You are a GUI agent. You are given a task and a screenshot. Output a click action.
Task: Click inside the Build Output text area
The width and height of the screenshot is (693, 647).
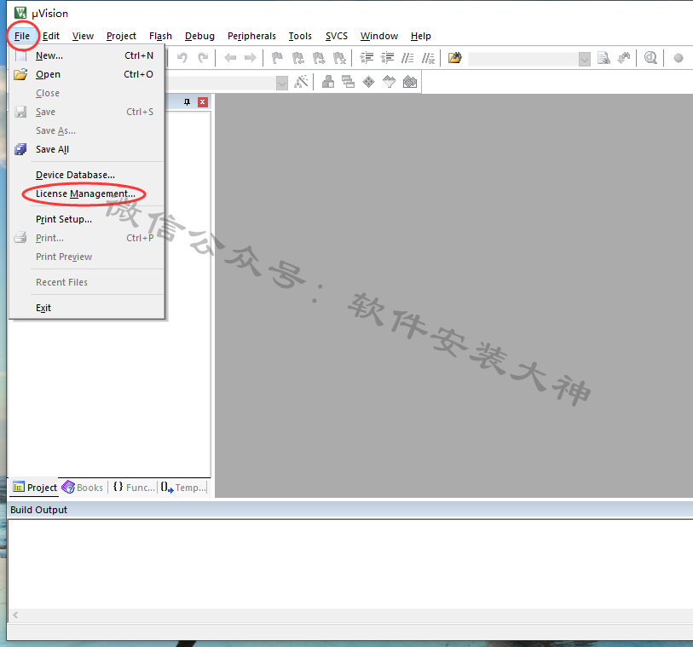point(350,564)
